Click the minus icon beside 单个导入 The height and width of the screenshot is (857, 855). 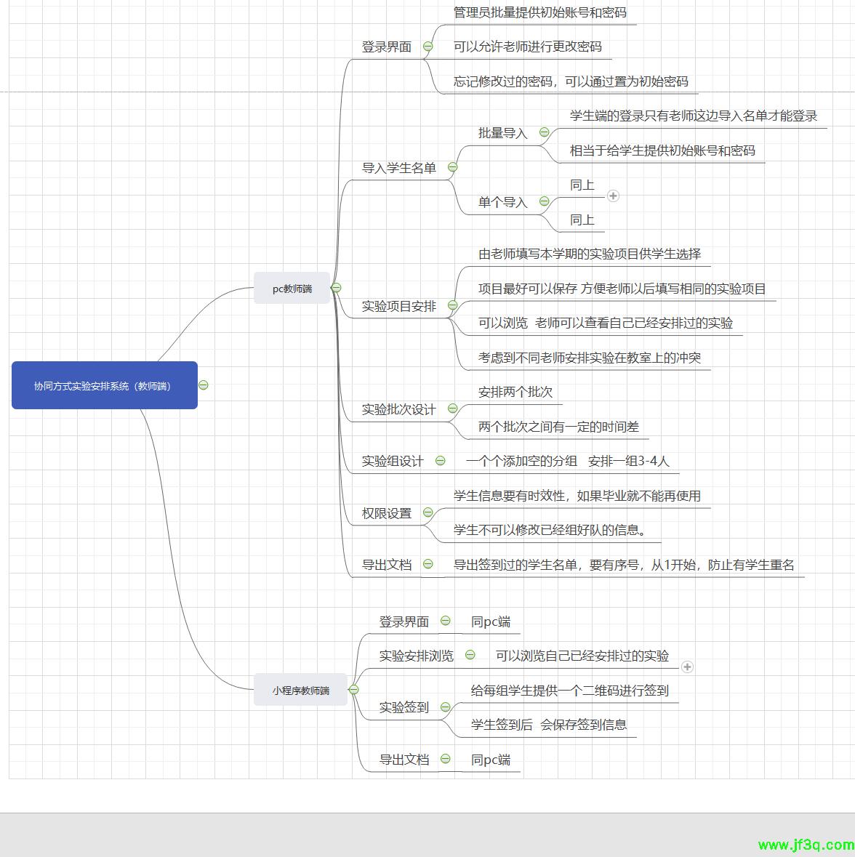(544, 201)
